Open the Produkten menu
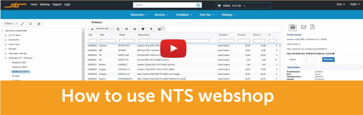 pos(184,15)
